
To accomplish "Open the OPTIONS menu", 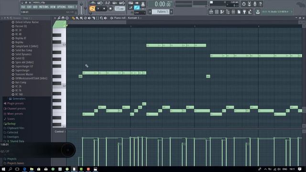I will pos(62,7).
